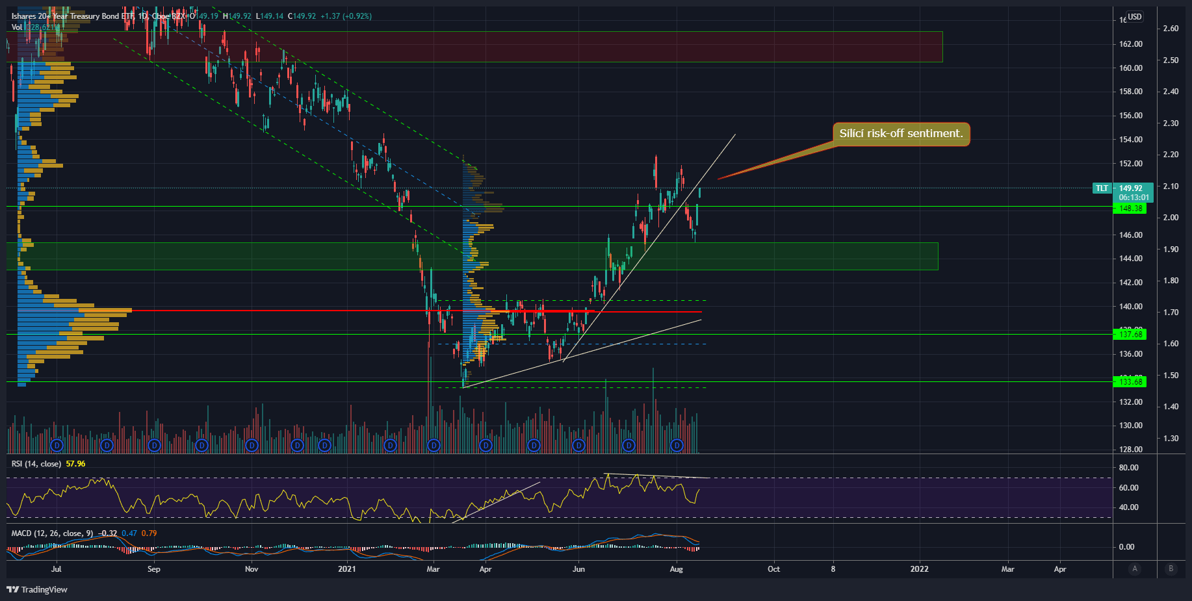The width and height of the screenshot is (1192, 601).
Task: Select the RSI (14, close) indicator legend
Action: (x=36, y=464)
